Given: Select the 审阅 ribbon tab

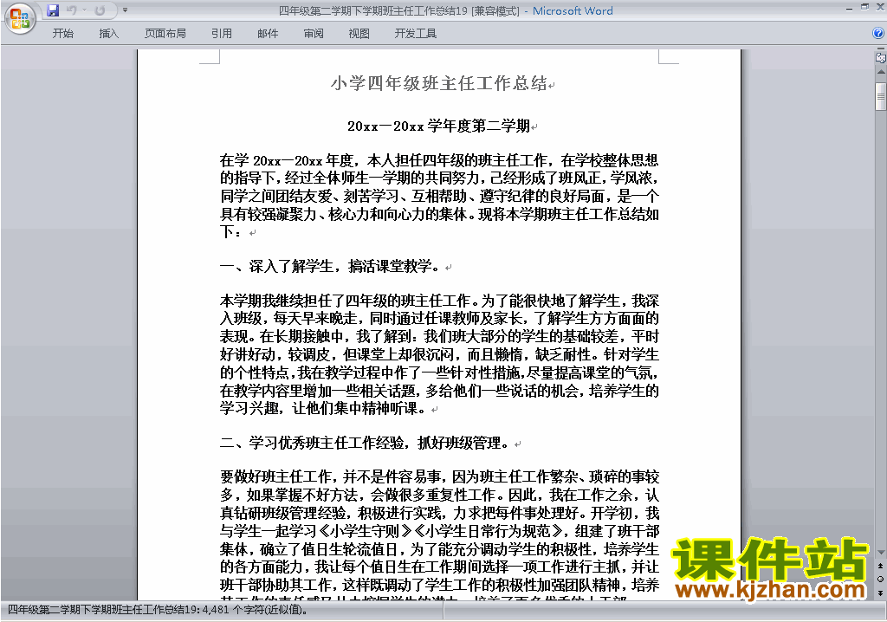Looking at the screenshot, I should click(314, 34).
